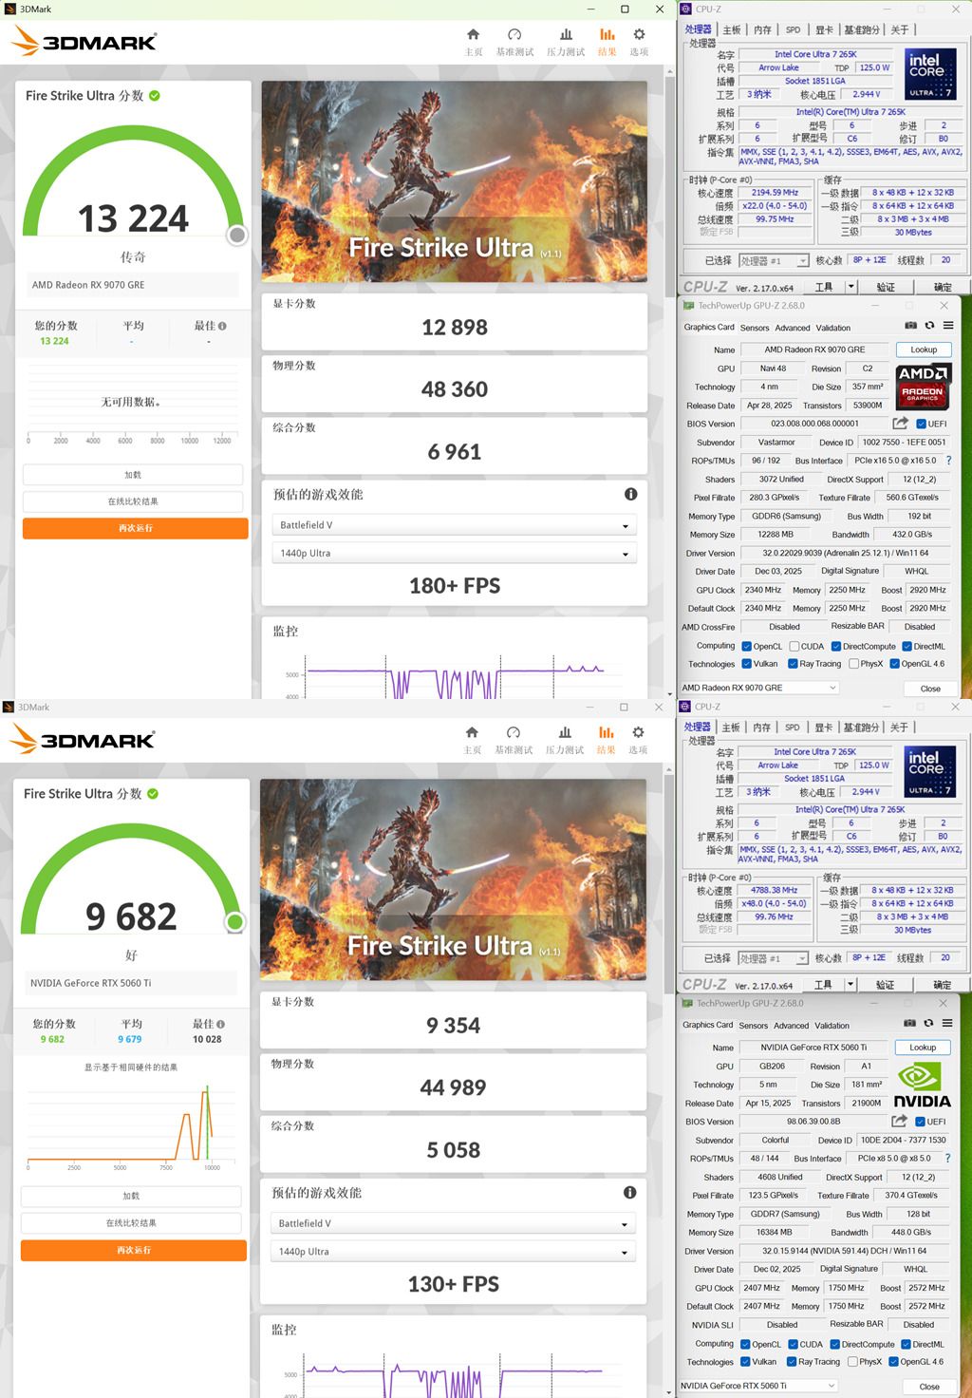Viewport: 972px width, 1398px height.
Task: Take screenshot via camera icon in AMD GPU-Z
Action: pyautogui.click(x=910, y=326)
